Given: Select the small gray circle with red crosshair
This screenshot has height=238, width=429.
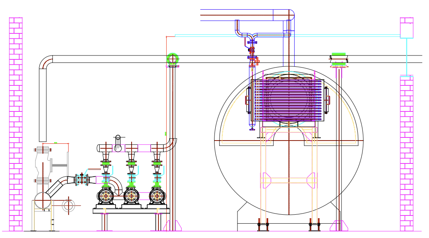Looking at the screenshot, I should click(x=69, y=205).
